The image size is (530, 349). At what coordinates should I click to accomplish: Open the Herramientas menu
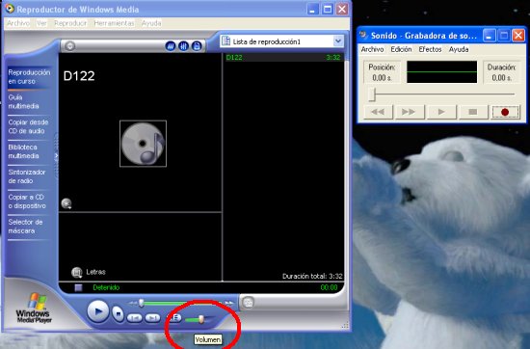tap(114, 23)
